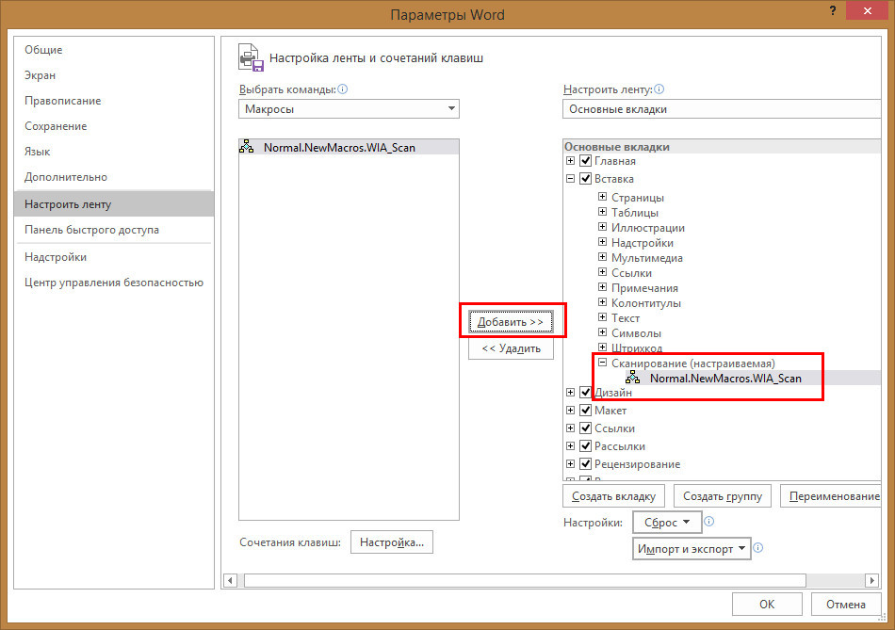Expand the Макет tab node
This screenshot has width=895, height=630.
(x=570, y=410)
